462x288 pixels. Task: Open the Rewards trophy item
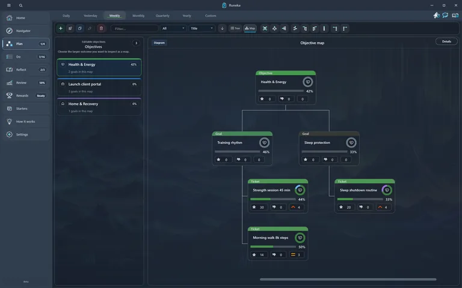pos(26,95)
